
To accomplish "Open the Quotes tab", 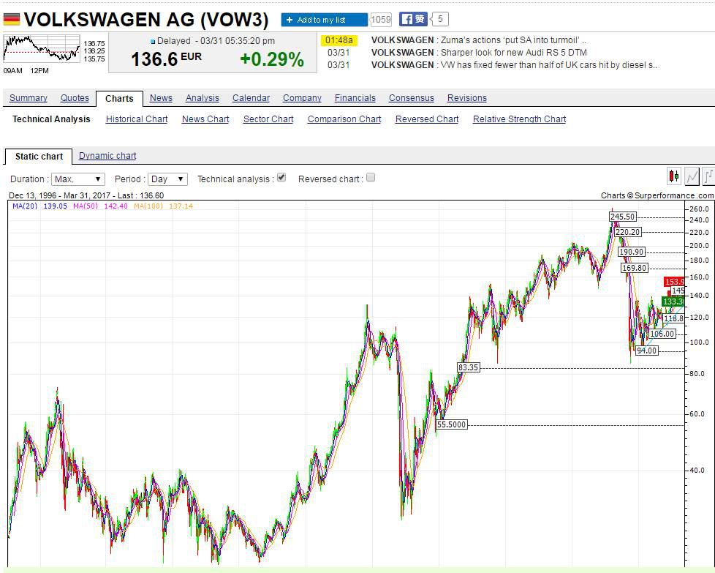I will [x=75, y=98].
